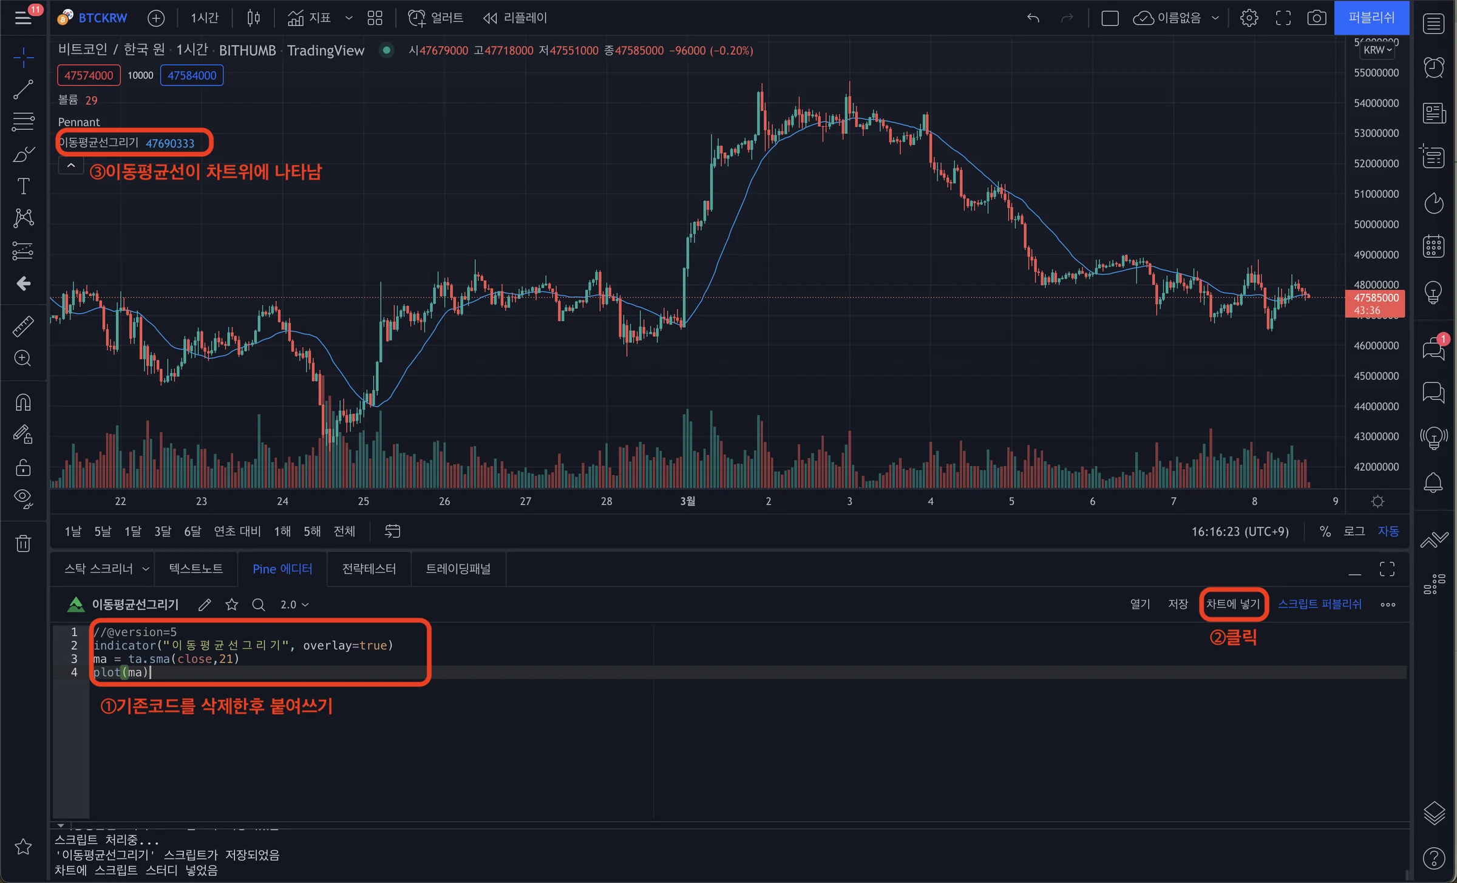Switch to the Pine 에디터 tab

tap(282, 569)
